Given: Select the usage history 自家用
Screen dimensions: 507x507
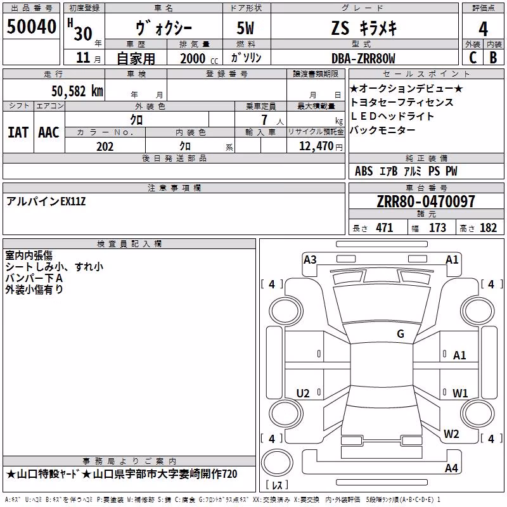Looking at the screenshot, I should (136, 58).
